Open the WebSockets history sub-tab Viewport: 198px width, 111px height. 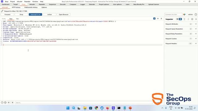point(31,7)
